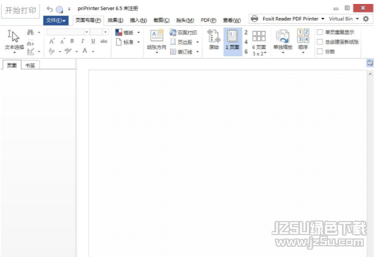This screenshot has height=257, width=374.
Task: Click the 页边距 margins icon
Action: pos(173,42)
